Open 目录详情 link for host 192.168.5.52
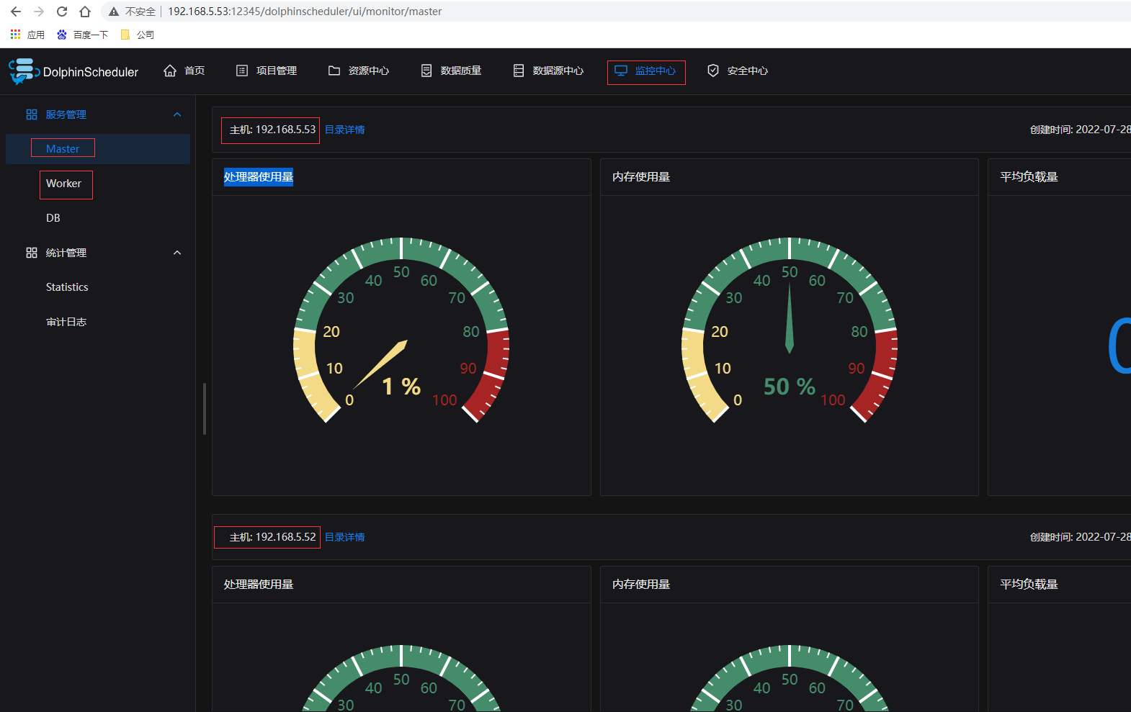Screen dimensions: 1131x712 (x=345, y=537)
